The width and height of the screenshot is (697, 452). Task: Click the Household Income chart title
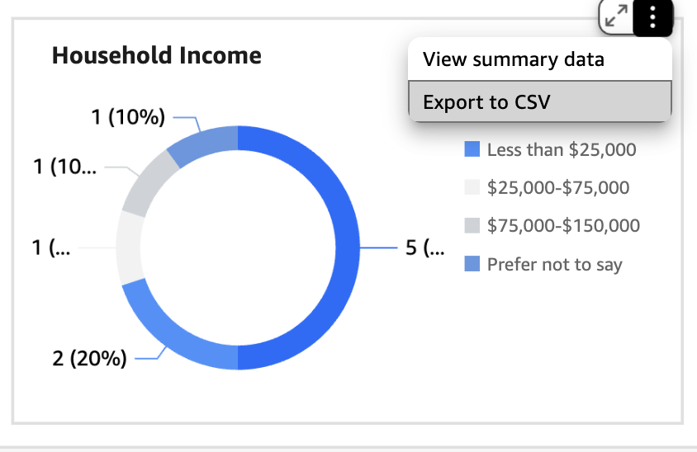pyautogui.click(x=156, y=56)
